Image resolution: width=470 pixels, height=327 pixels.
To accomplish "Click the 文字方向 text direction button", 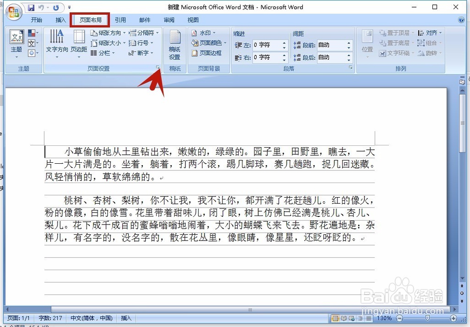I will coord(57,44).
